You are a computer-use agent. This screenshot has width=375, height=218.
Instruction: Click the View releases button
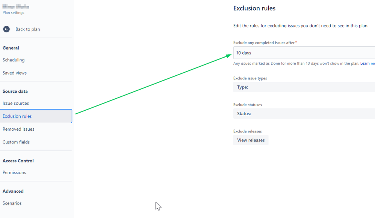click(x=251, y=140)
